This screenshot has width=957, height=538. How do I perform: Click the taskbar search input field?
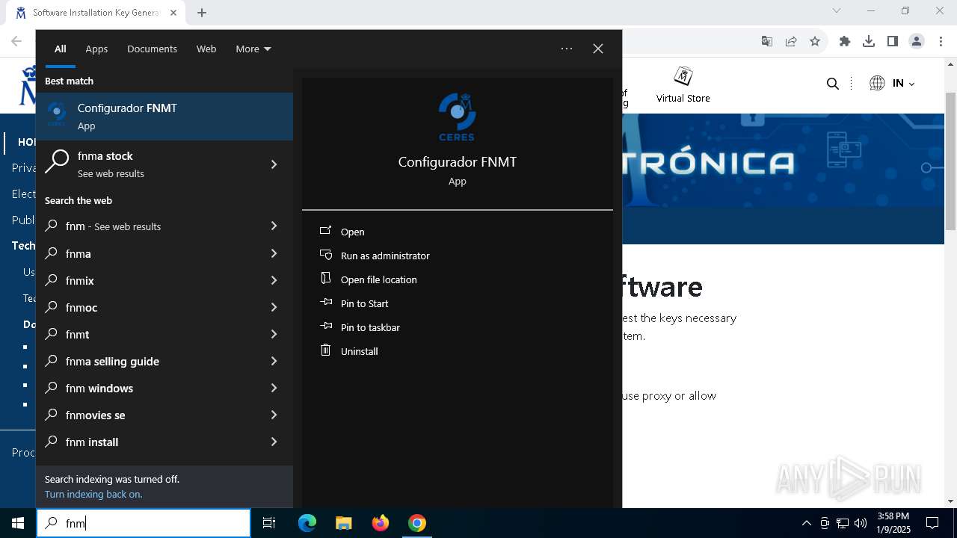tap(144, 523)
